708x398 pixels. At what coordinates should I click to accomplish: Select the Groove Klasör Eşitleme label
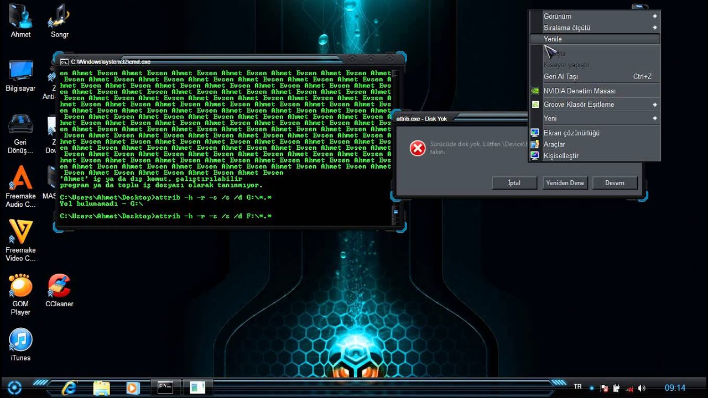coord(579,104)
